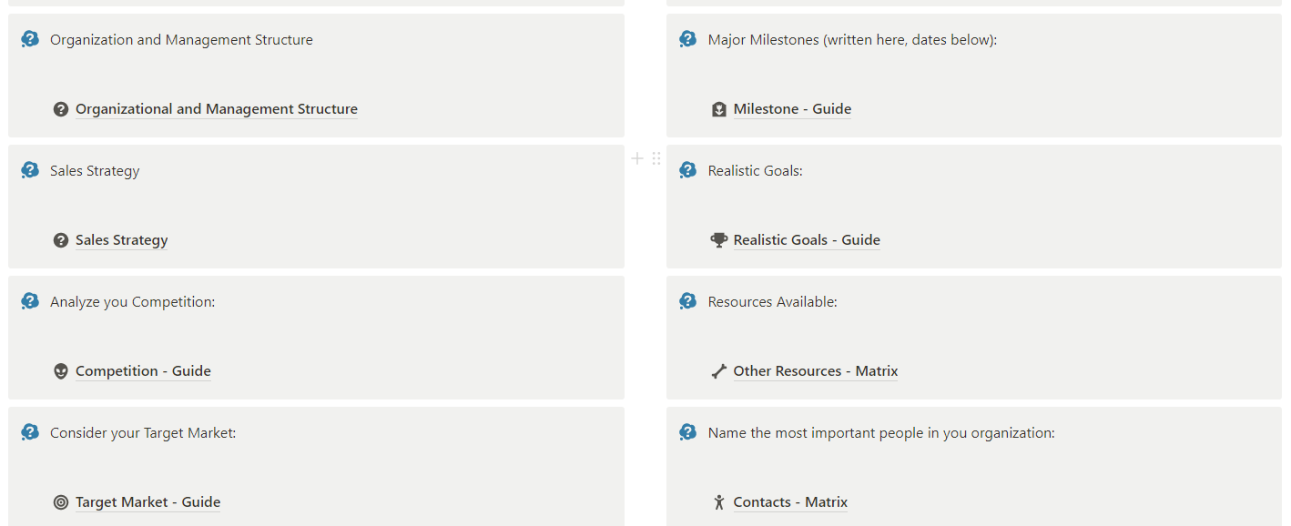The height and width of the screenshot is (526, 1291).
Task: Click callout icon of Resources Available block
Action: tap(688, 301)
